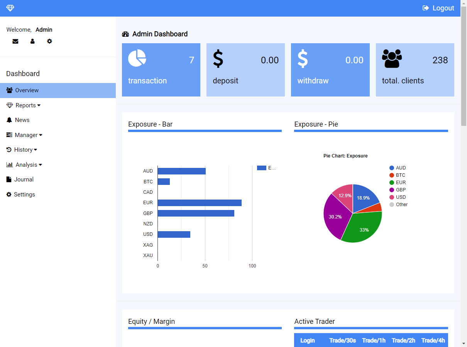
Task: Go to the News section
Action: pos(22,120)
